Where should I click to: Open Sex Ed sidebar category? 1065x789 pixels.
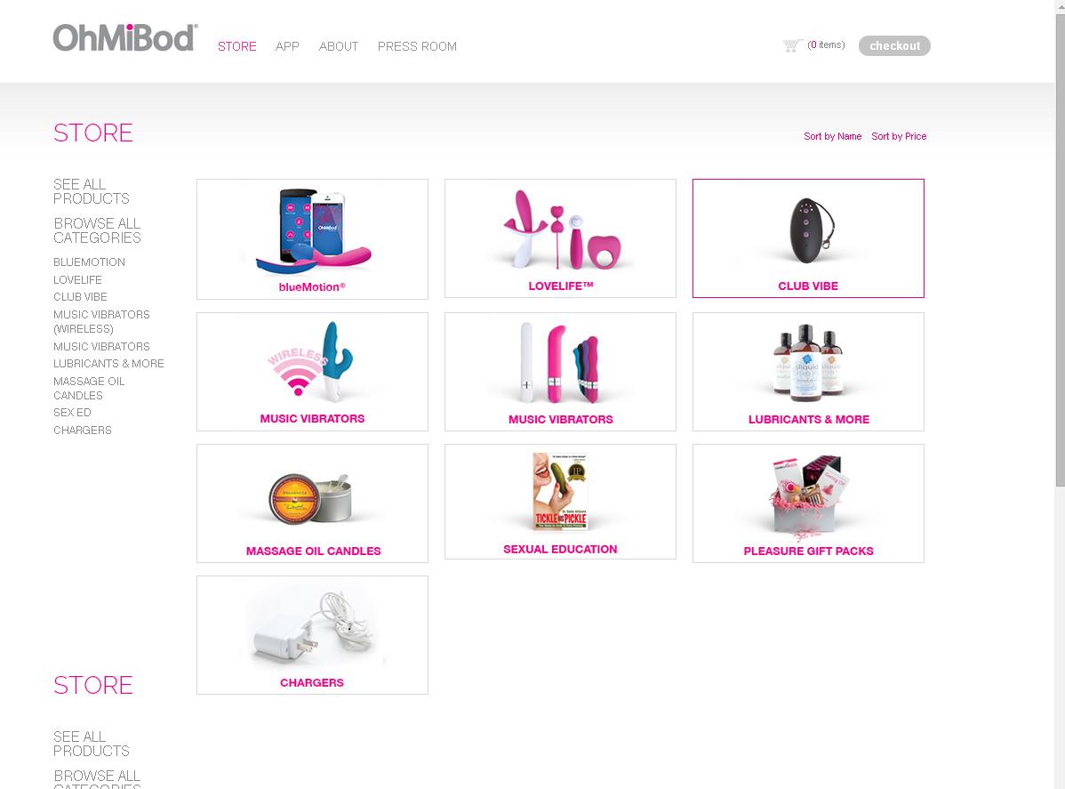coord(72,413)
